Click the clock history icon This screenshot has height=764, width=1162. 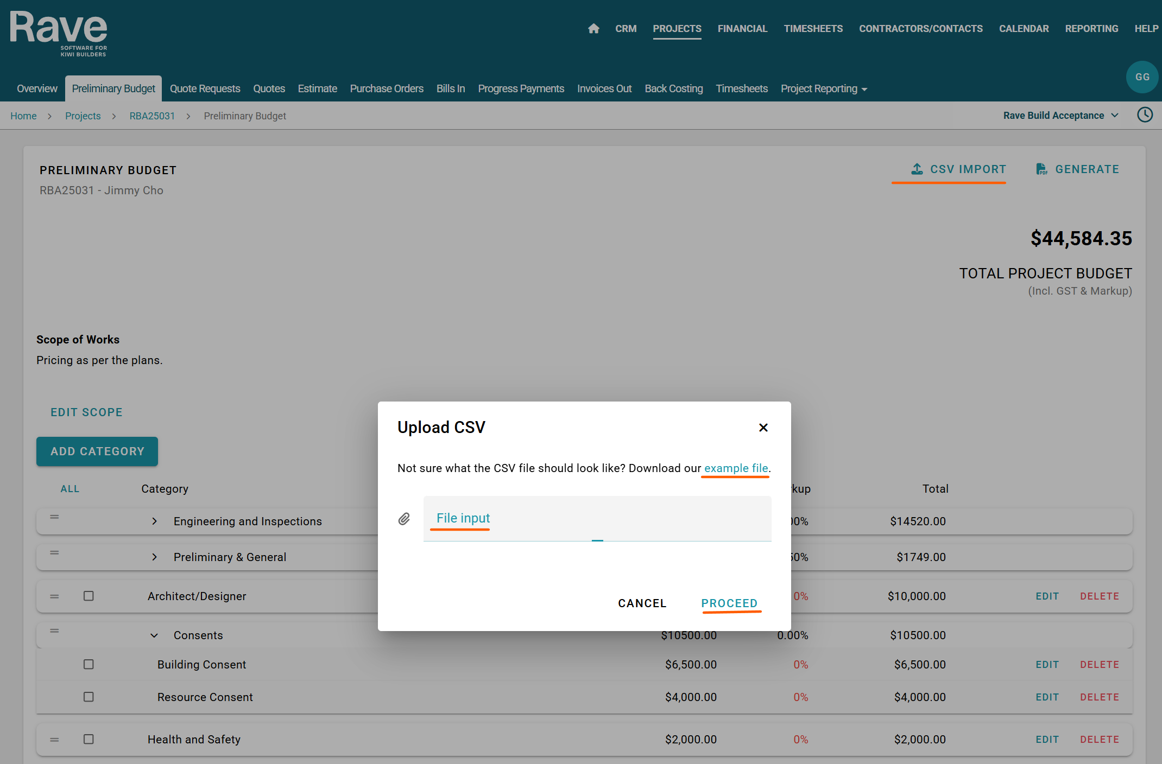coord(1145,115)
